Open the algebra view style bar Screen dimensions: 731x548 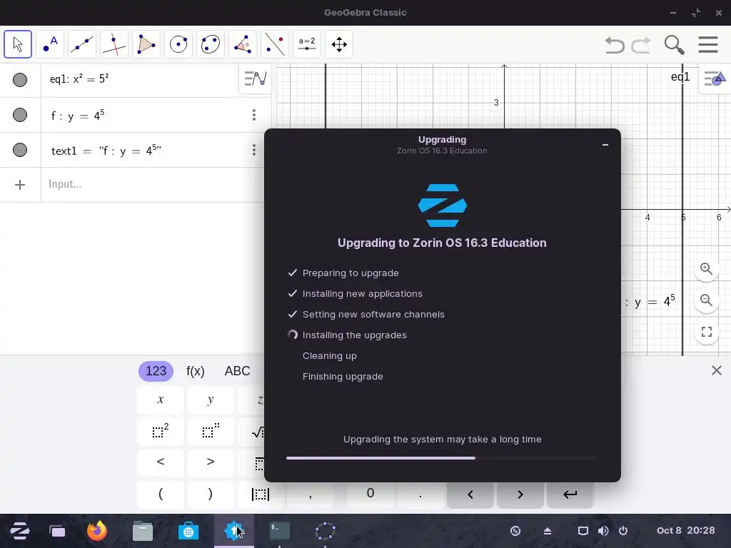[256, 78]
